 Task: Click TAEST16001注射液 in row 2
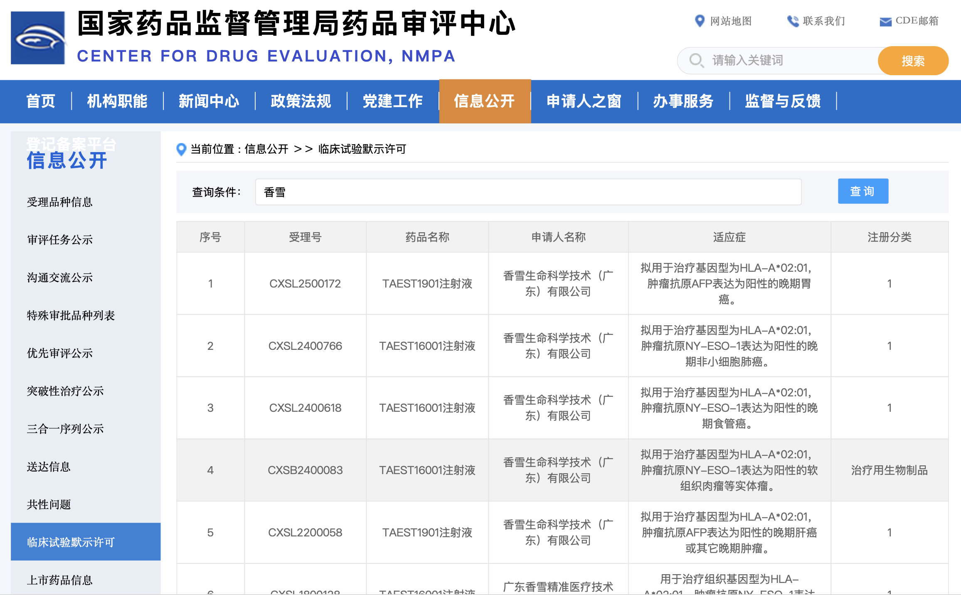(x=427, y=346)
